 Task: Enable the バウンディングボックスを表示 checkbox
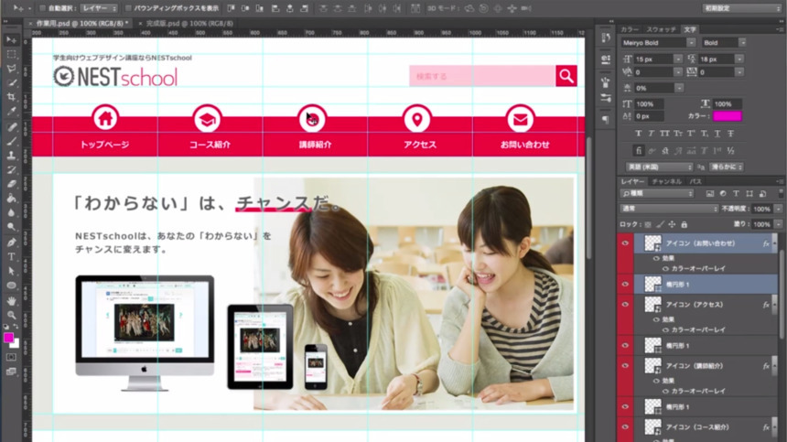(x=128, y=8)
